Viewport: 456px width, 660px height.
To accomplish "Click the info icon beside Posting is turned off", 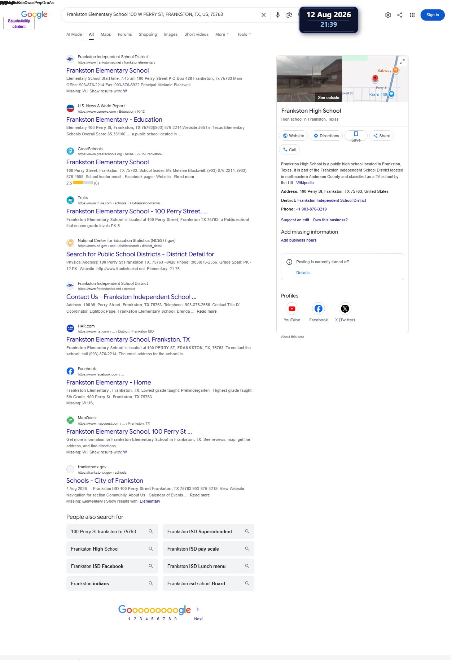I will point(289,262).
